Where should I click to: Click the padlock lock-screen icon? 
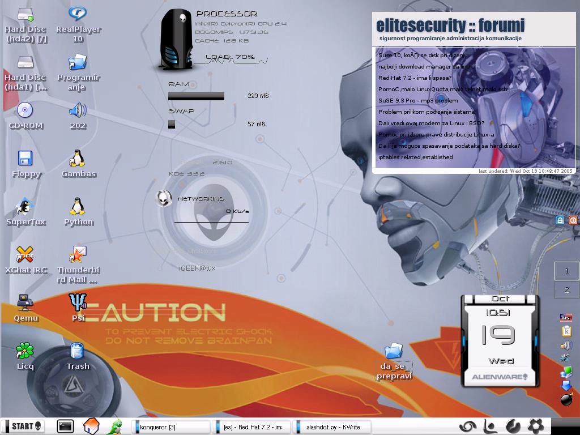tap(560, 220)
